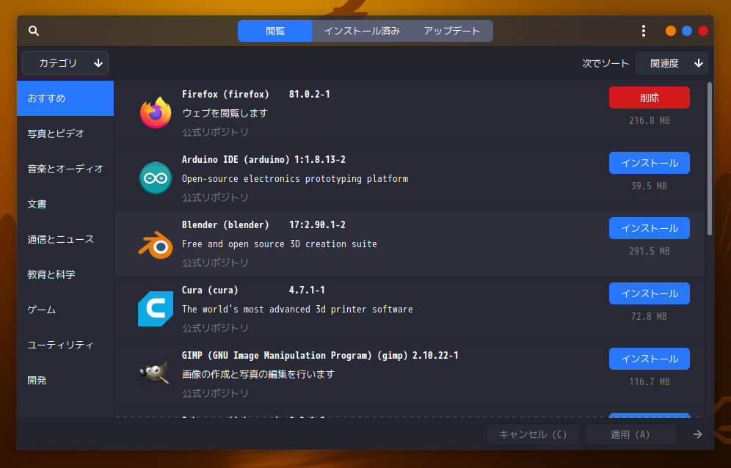Click '画像の作成と写真の編集を行います' description
The width and height of the screenshot is (731, 468).
(x=258, y=374)
